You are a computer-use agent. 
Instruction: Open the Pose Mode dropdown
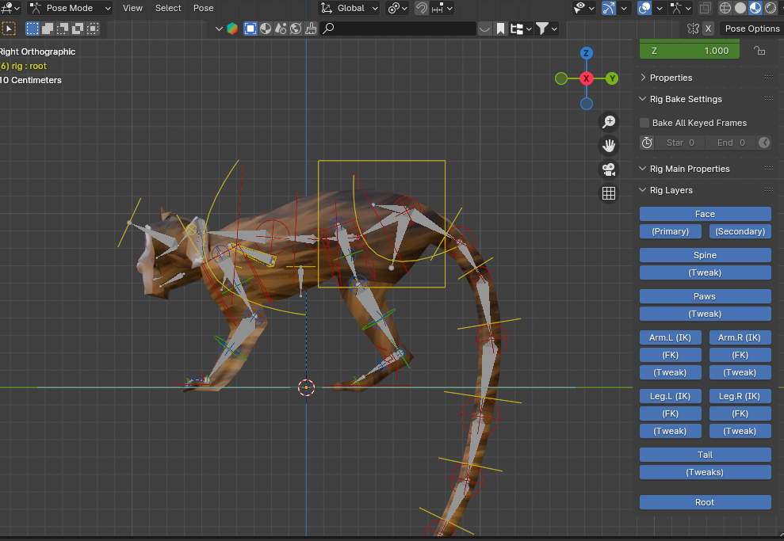[70, 8]
